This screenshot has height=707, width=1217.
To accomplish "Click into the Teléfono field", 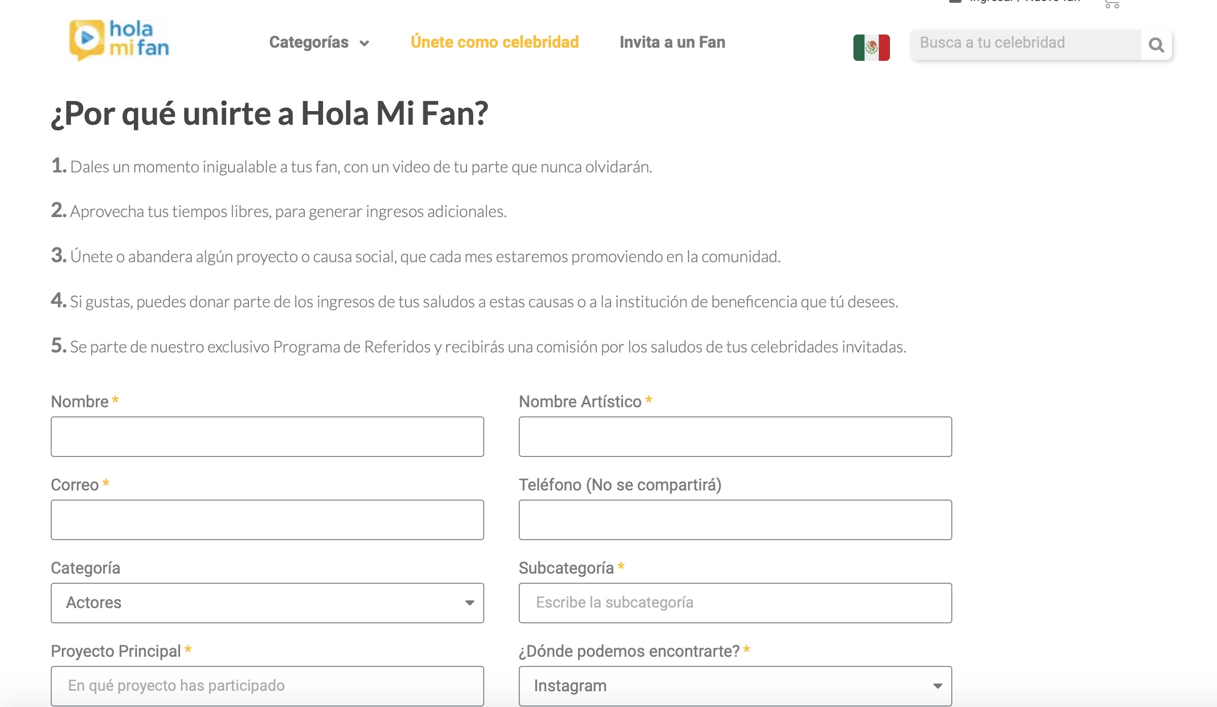I will click(735, 520).
